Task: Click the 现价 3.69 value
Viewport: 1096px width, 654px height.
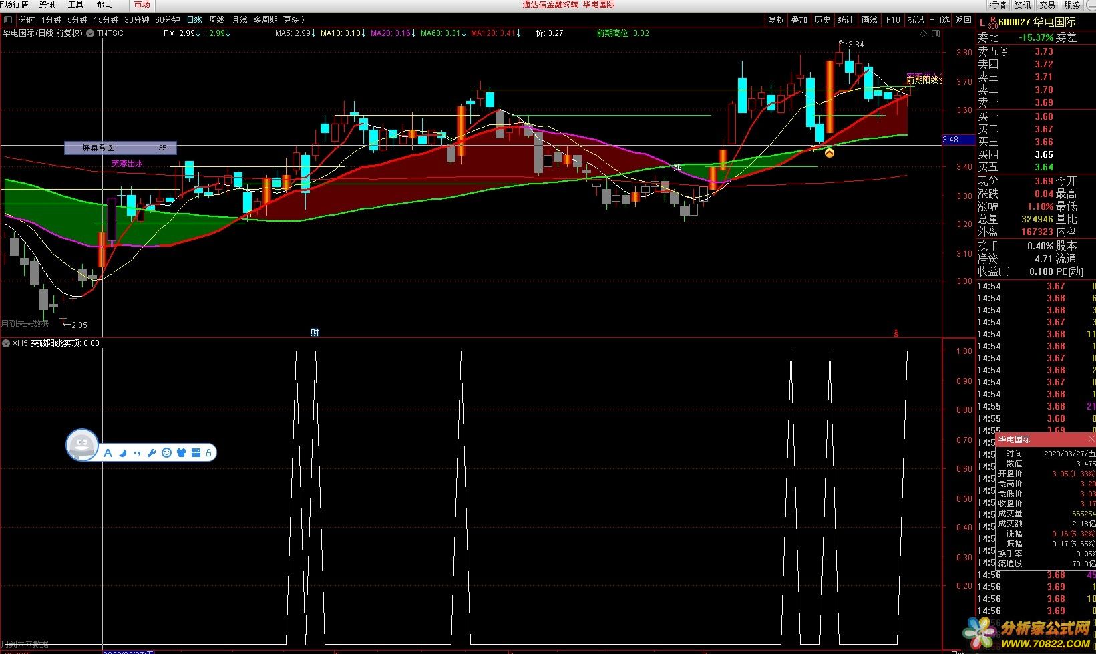Action: (x=1044, y=181)
